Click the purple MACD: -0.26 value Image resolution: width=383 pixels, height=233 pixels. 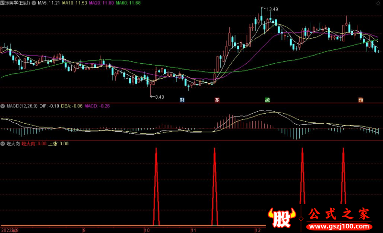tap(97, 106)
